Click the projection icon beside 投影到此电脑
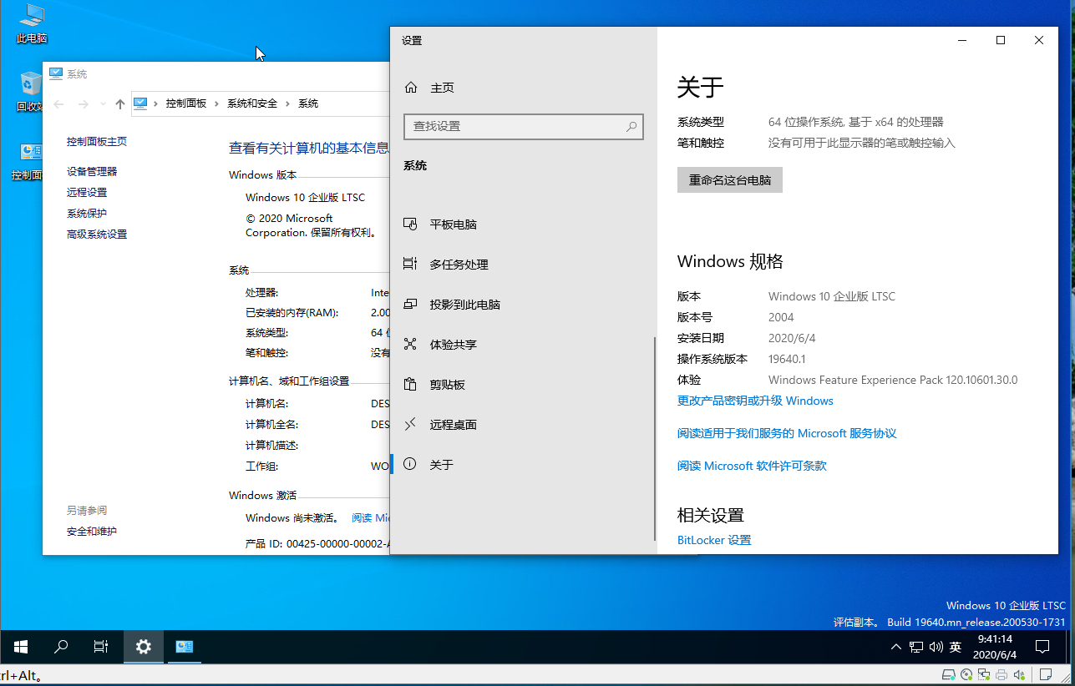Viewport: 1075px width, 686px height. (410, 304)
